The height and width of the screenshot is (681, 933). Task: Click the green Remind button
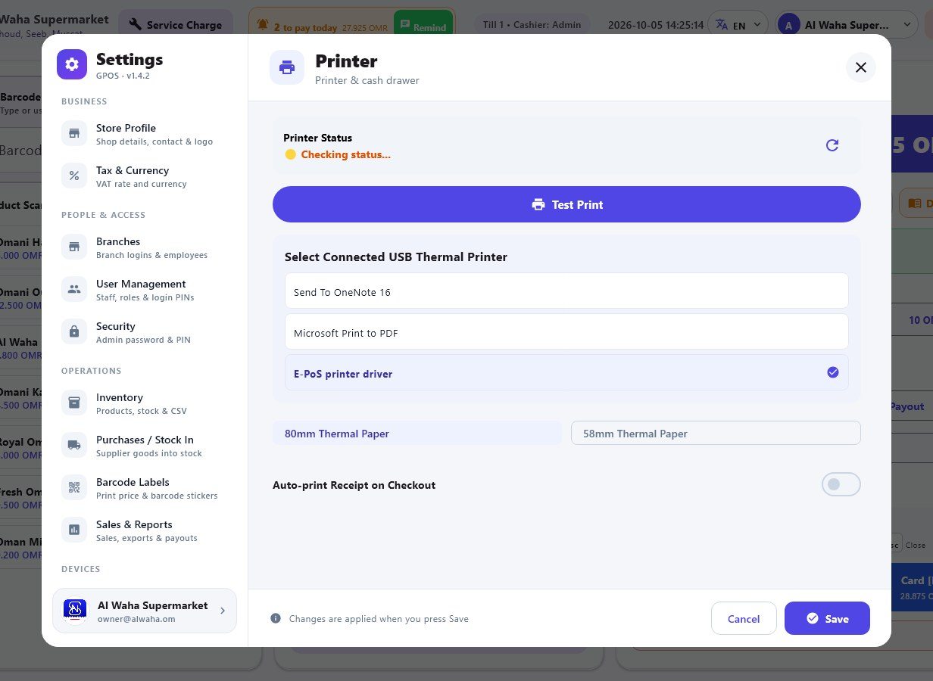[x=423, y=26]
